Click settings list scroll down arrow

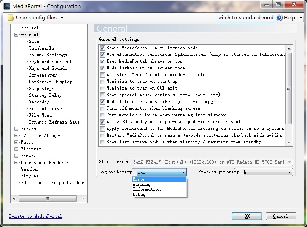click(289, 143)
